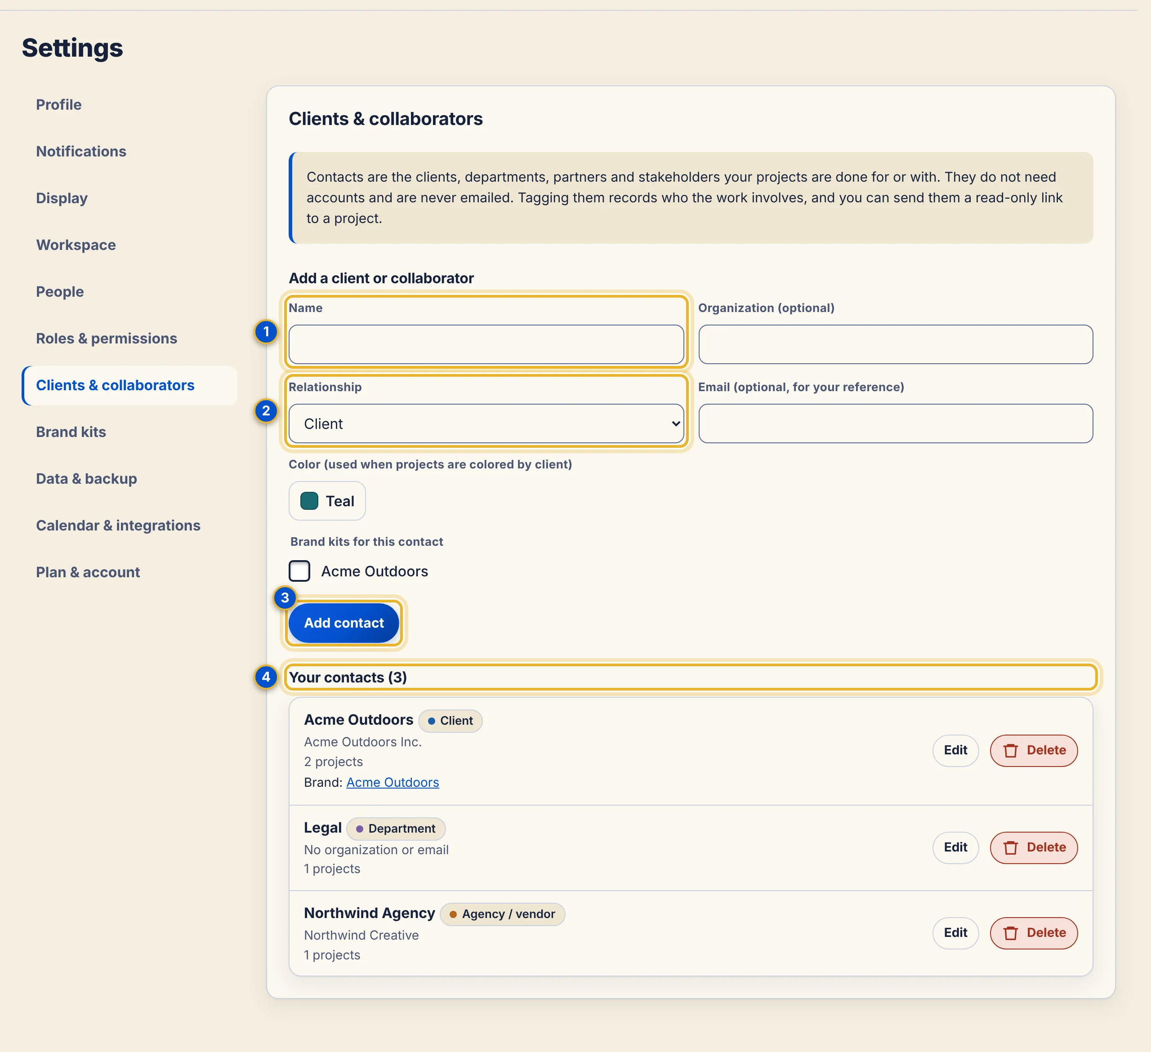
Task: Open Plan & account settings
Action: [88, 572]
